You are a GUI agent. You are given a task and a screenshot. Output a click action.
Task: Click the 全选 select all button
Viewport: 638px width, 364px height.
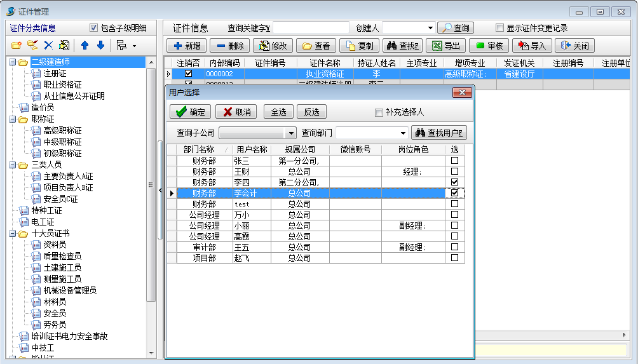(x=278, y=112)
